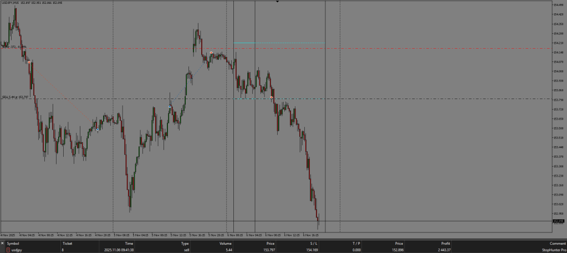This screenshot has height=253, width=567.
Task: Click the current price label on price axis
Action: (558, 221)
